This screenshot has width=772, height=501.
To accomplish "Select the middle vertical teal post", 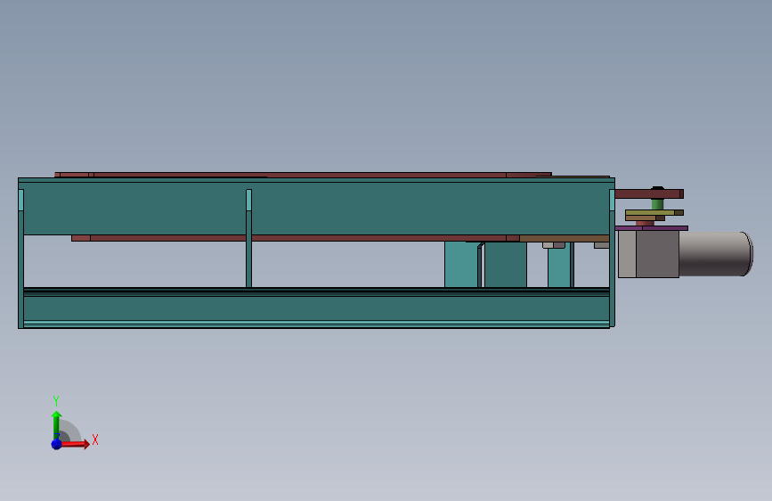I will [248, 238].
